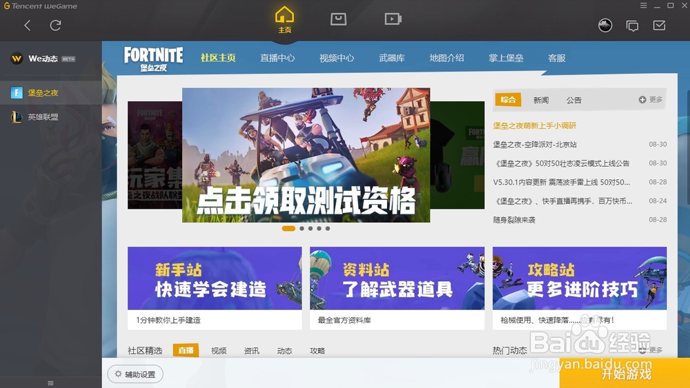Open the chat bubbles icon
The image size is (690, 388).
coord(632,26)
